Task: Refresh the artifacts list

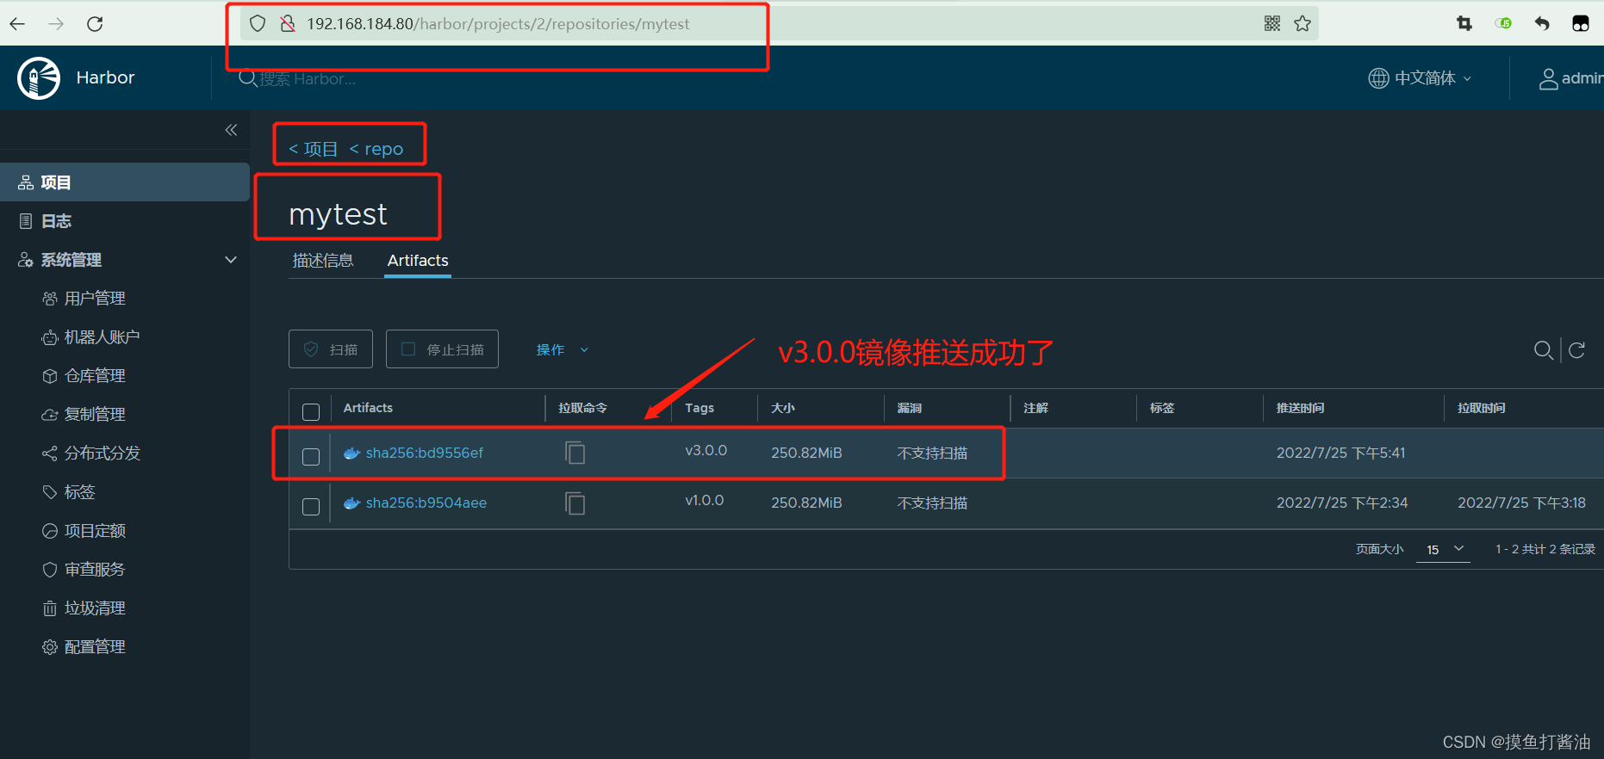Action: (1577, 350)
